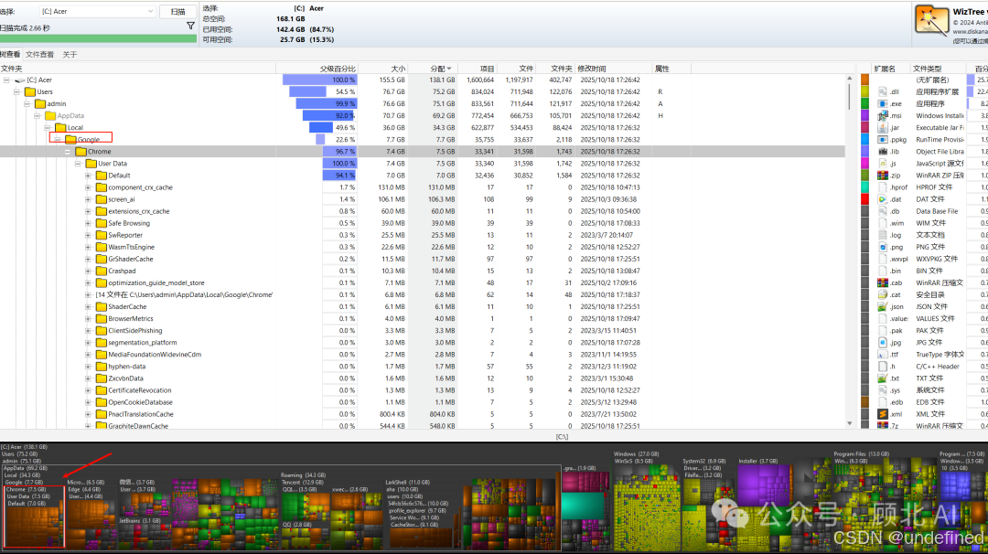Expand the SwReporter folder node
Screen dimensions: 988x554
point(88,236)
